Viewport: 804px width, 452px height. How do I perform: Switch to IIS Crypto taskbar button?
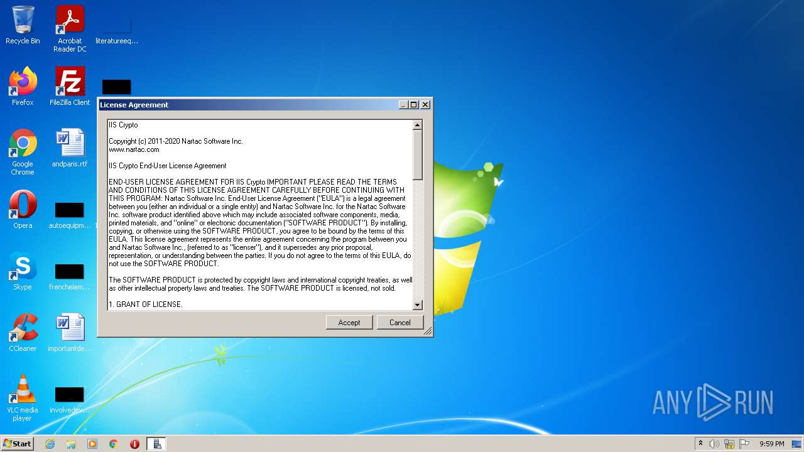click(156, 444)
